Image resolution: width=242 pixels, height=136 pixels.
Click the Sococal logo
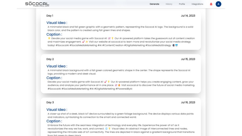pyautogui.click(x=37, y=4)
